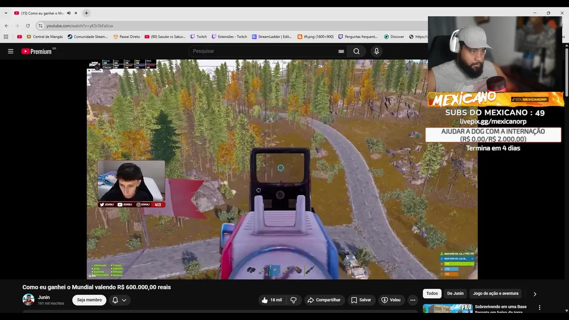
Task: Reload the page with refresh icon
Action: pos(28,26)
